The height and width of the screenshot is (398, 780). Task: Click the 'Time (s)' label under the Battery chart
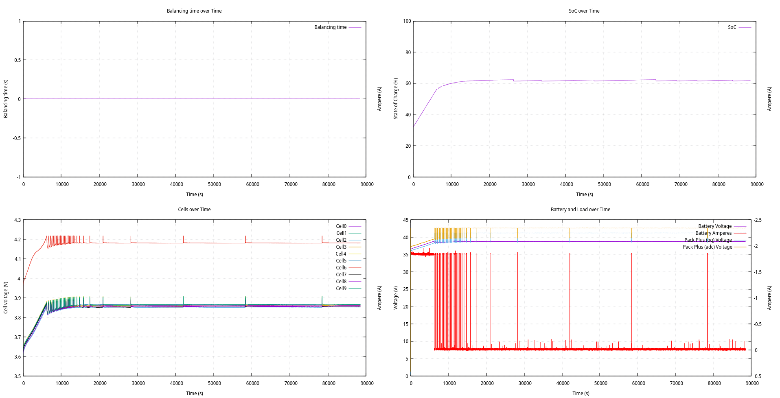[x=581, y=394]
